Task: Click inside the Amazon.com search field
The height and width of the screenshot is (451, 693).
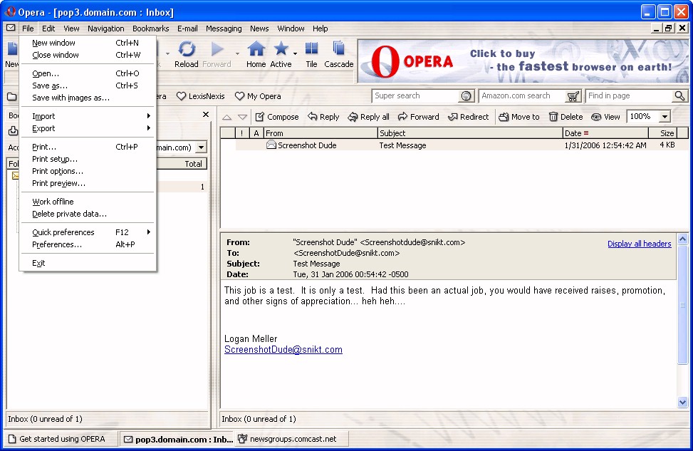Action: tap(522, 96)
